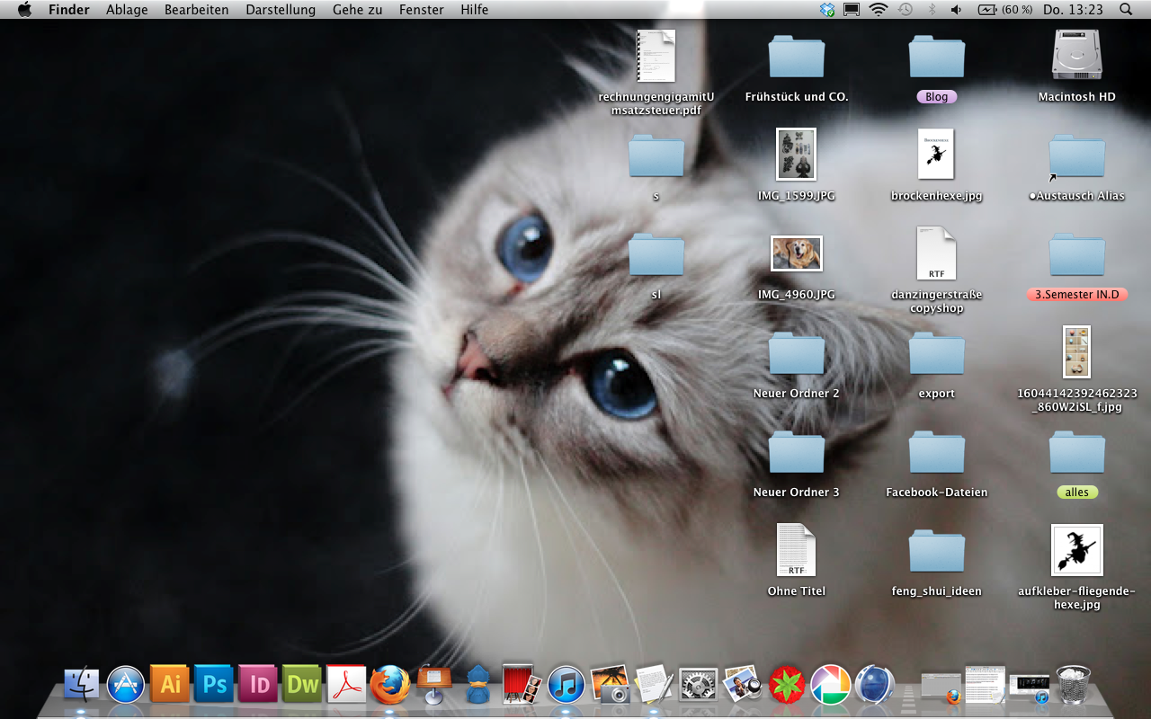1151x719 pixels.
Task: Open Adobe Acrobat from the dock
Action: click(346, 685)
